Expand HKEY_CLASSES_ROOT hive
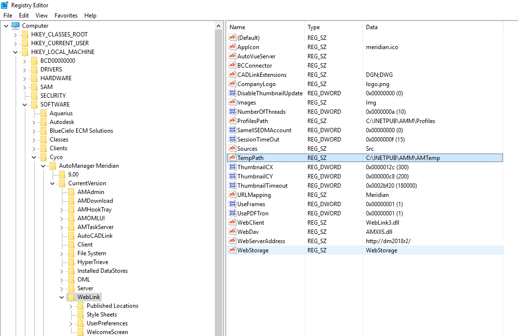The image size is (518, 336). pyautogui.click(x=15, y=35)
